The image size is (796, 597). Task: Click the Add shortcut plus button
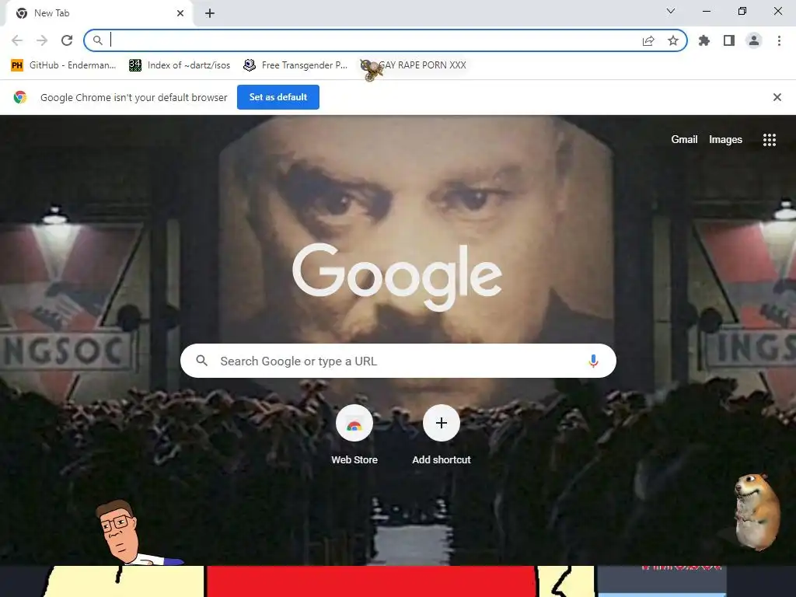coord(442,423)
